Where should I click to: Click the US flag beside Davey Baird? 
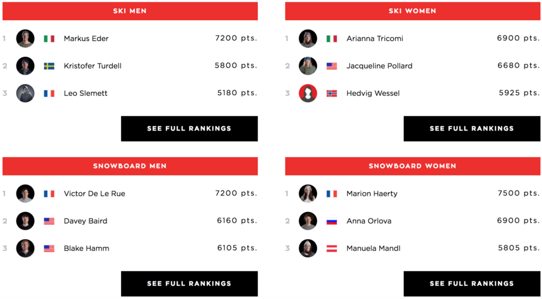(49, 221)
